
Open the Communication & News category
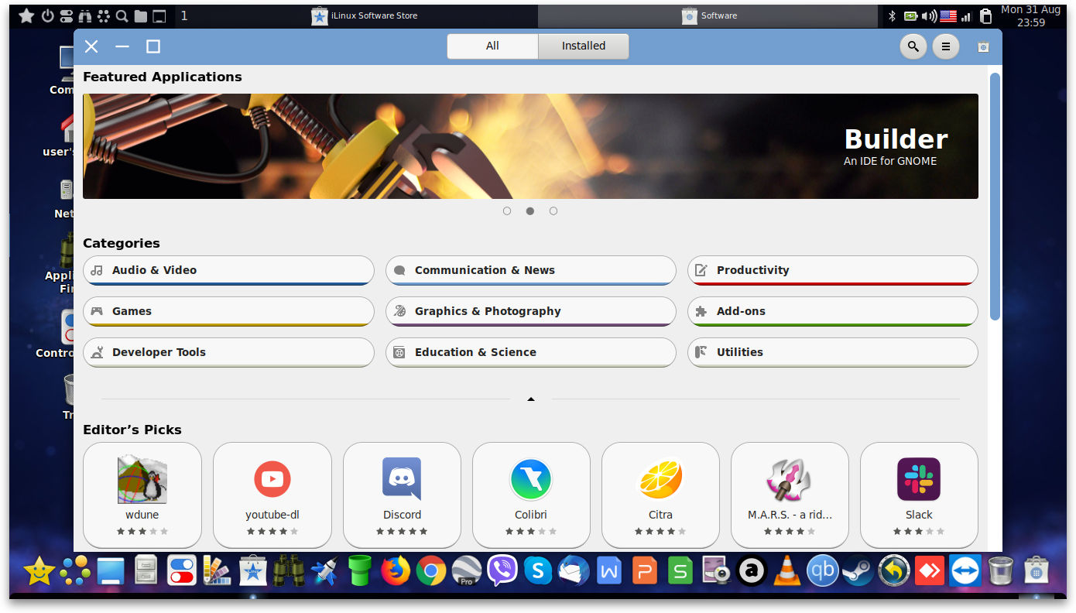click(531, 270)
